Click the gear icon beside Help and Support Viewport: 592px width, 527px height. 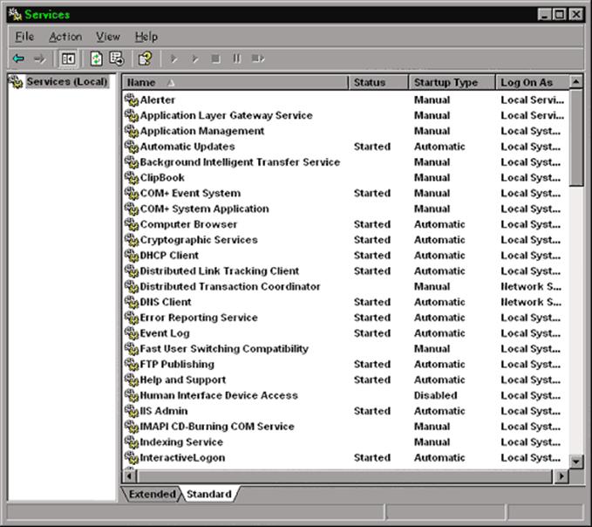click(x=132, y=380)
